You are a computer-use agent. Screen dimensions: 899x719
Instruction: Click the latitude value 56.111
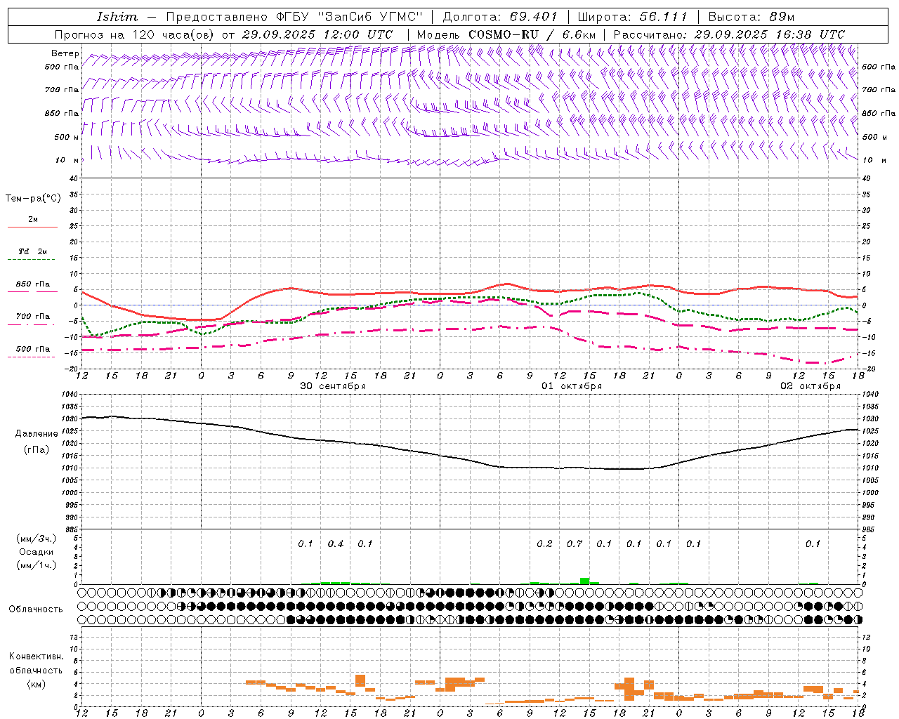663,17
